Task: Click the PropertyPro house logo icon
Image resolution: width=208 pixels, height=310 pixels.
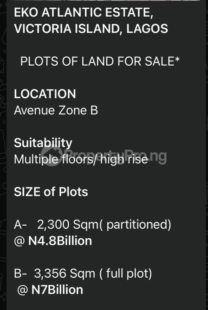Action: 52,156
